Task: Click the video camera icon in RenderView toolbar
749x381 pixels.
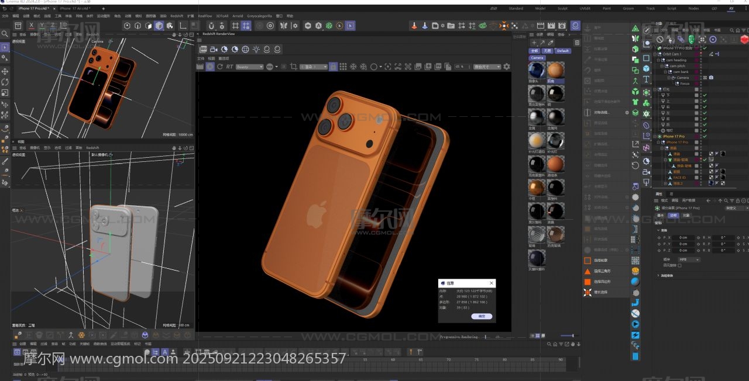Action: coord(214,49)
